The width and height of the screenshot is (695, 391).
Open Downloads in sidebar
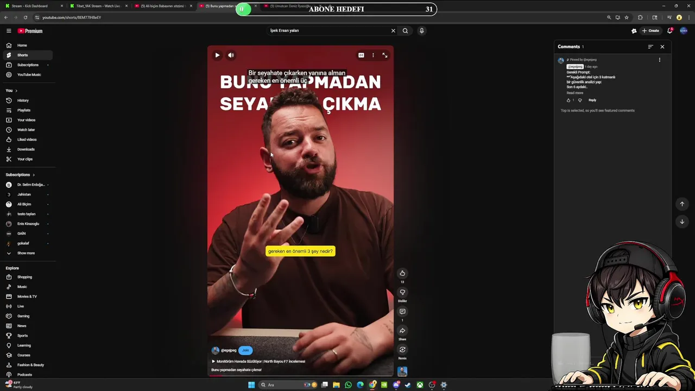pos(27,149)
